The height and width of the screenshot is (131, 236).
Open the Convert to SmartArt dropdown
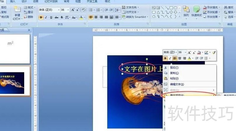pos(135,17)
